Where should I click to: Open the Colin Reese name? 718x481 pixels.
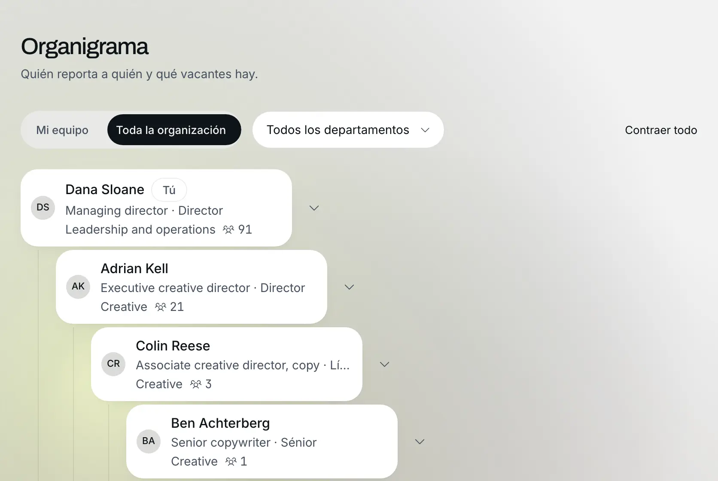[x=173, y=346]
